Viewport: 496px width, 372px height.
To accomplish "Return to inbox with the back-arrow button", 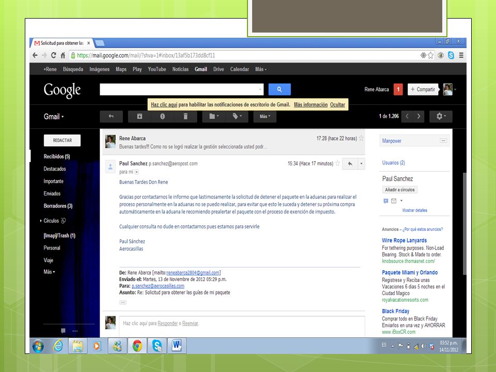I will pos(112,116).
